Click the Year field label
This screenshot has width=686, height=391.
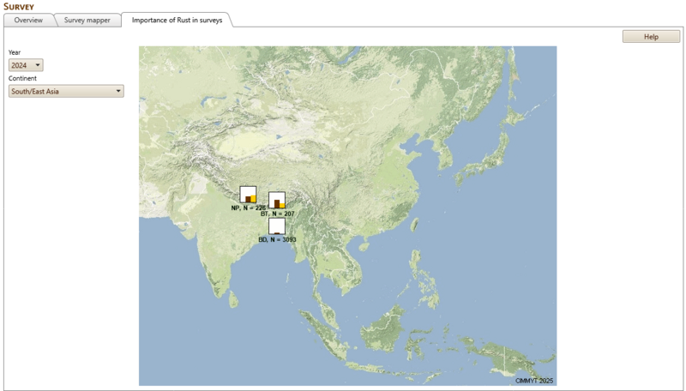[15, 52]
